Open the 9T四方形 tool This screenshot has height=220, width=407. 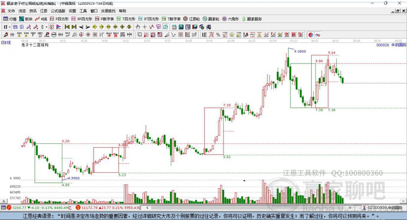[149, 19]
